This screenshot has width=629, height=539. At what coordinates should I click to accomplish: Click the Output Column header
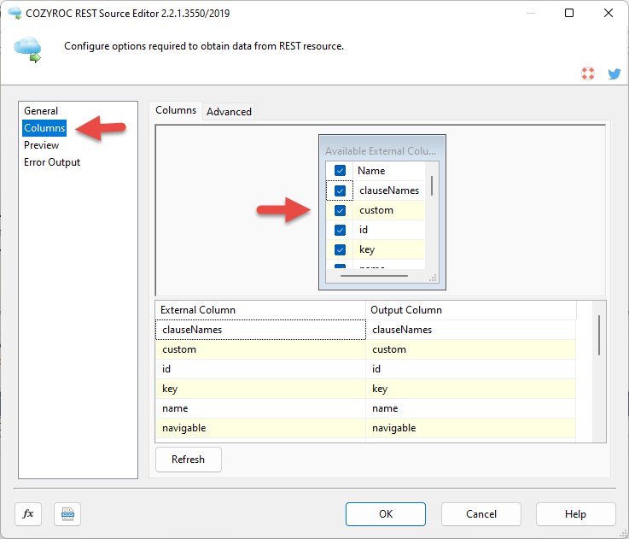[x=470, y=310]
